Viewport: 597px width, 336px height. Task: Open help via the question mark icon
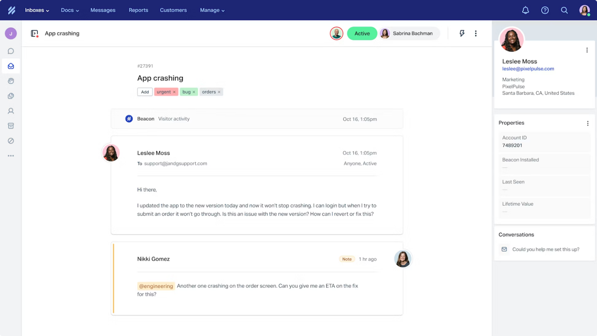545,10
